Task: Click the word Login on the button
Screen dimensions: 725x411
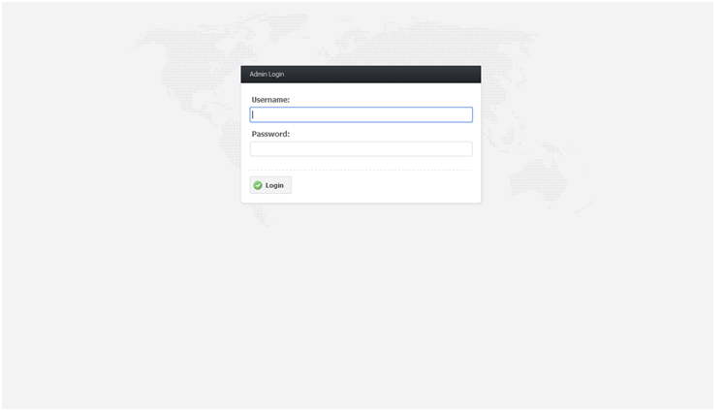Action: (274, 185)
